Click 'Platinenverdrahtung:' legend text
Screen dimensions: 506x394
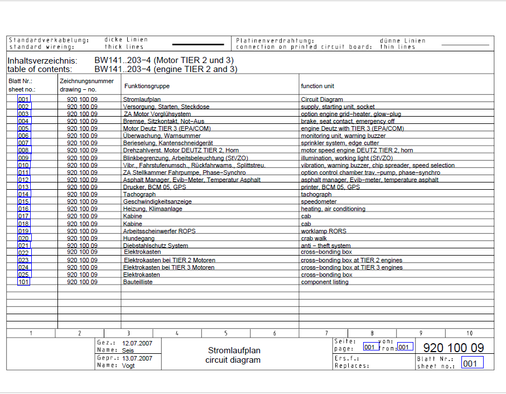pos(275,41)
